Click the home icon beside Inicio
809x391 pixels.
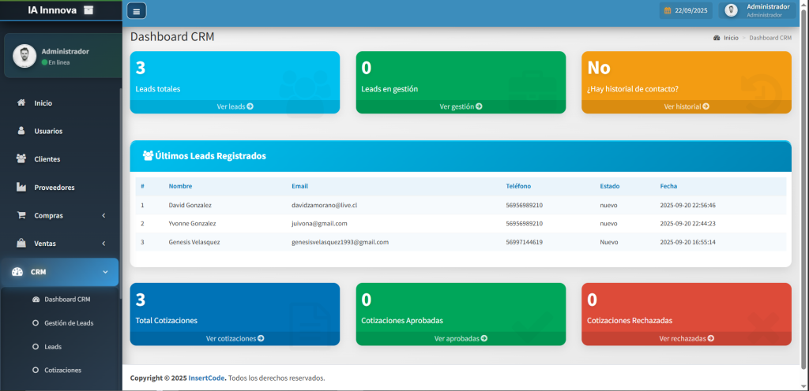[21, 102]
